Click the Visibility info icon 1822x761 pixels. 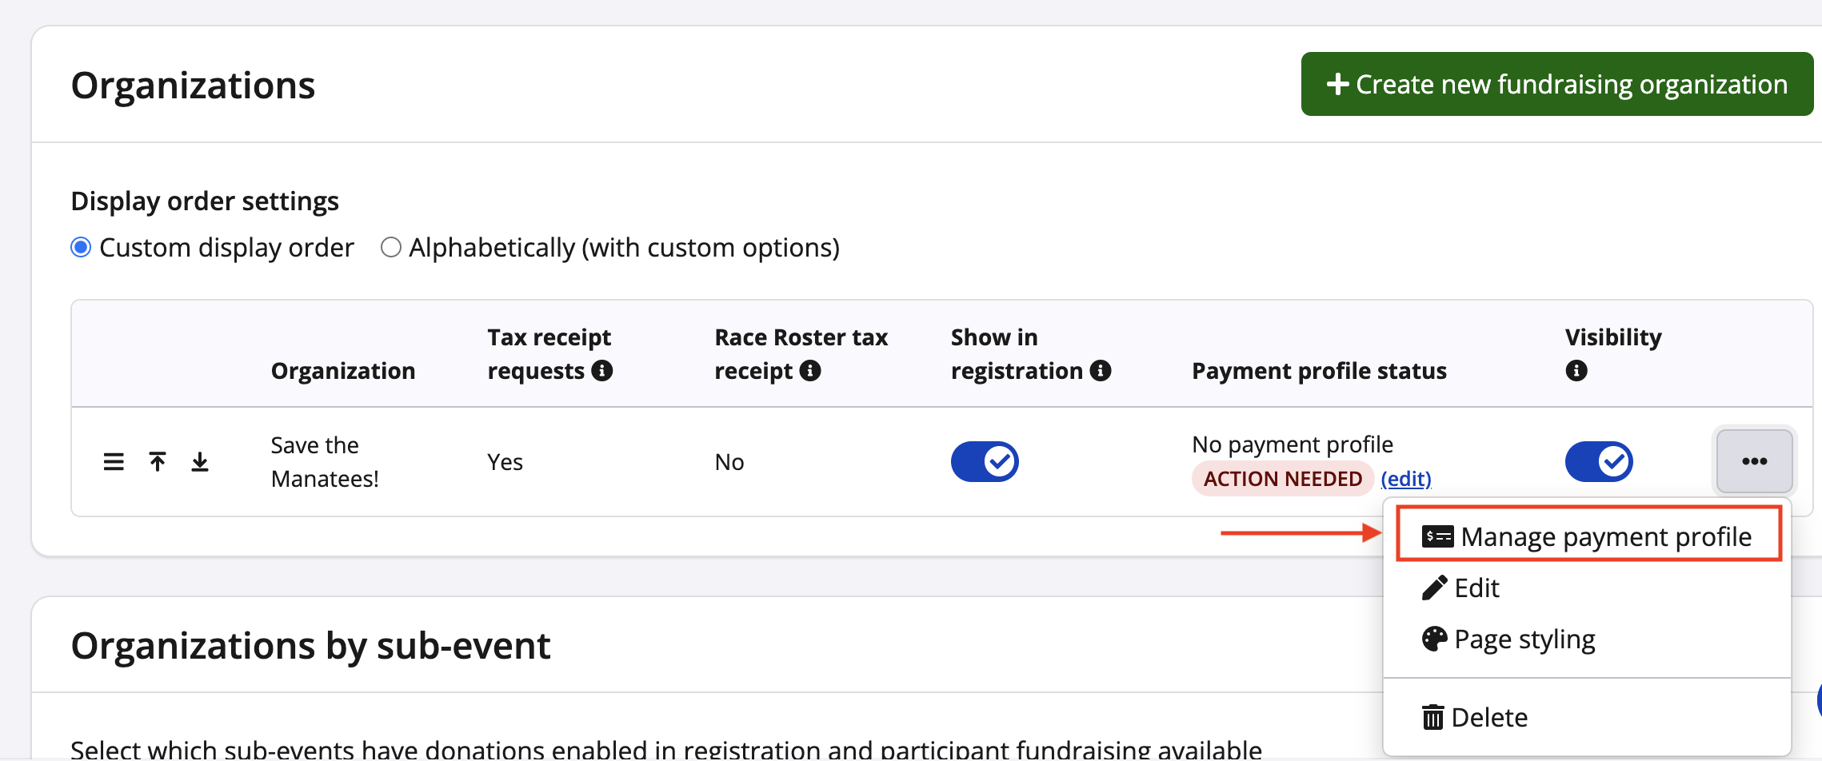pos(1576,371)
